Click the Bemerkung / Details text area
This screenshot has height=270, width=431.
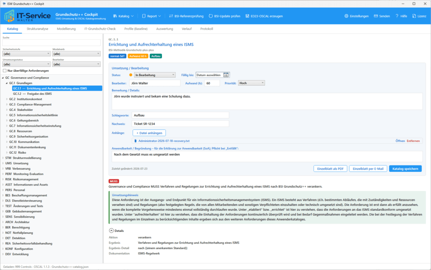click(267, 102)
